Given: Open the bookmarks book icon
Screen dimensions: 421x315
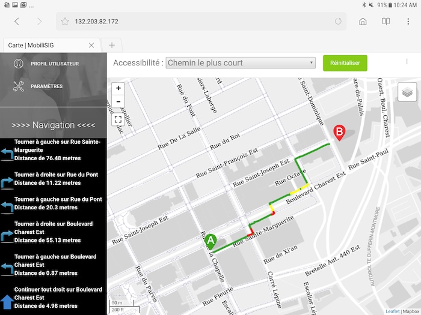Looking at the screenshot, I should tap(386, 22).
